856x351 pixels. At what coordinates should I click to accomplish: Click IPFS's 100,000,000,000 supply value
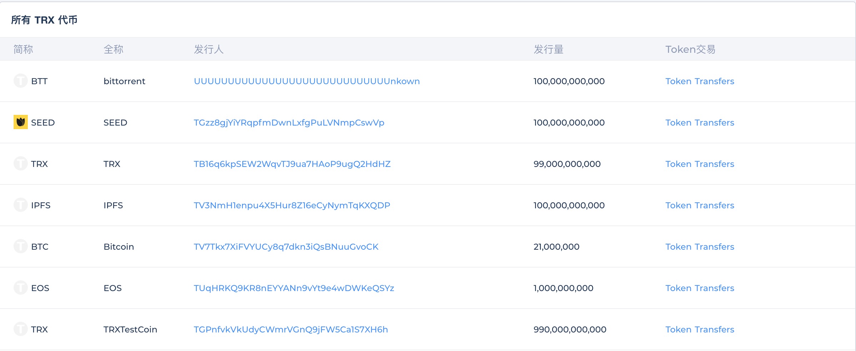[x=569, y=205]
